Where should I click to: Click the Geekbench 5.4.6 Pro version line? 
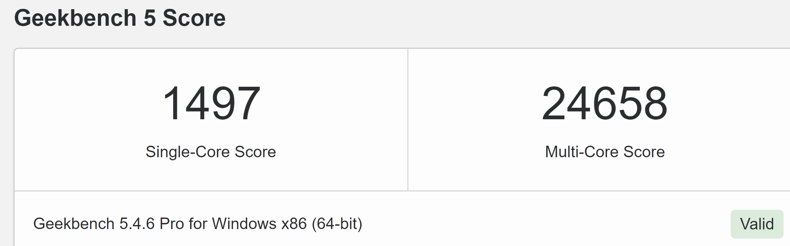pyautogui.click(x=198, y=224)
